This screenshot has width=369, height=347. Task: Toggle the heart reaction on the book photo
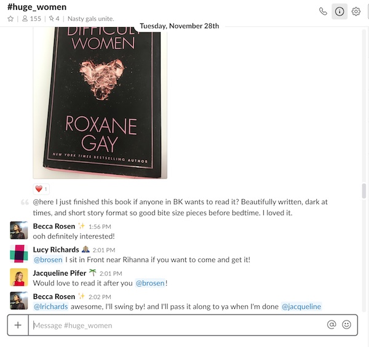click(x=41, y=189)
